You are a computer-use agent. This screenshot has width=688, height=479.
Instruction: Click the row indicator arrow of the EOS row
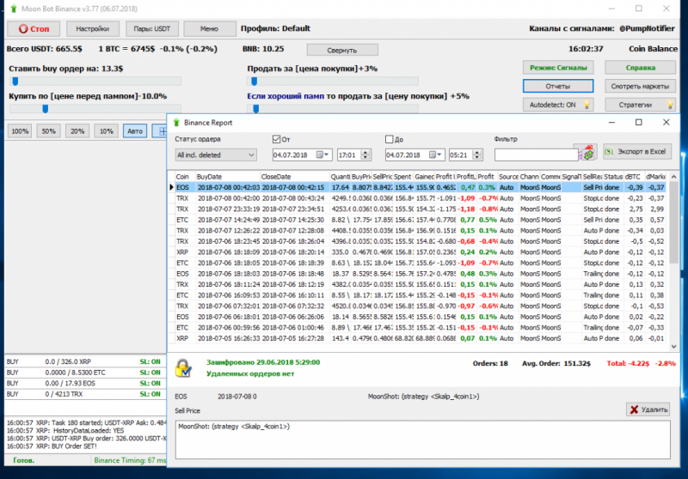(x=171, y=187)
